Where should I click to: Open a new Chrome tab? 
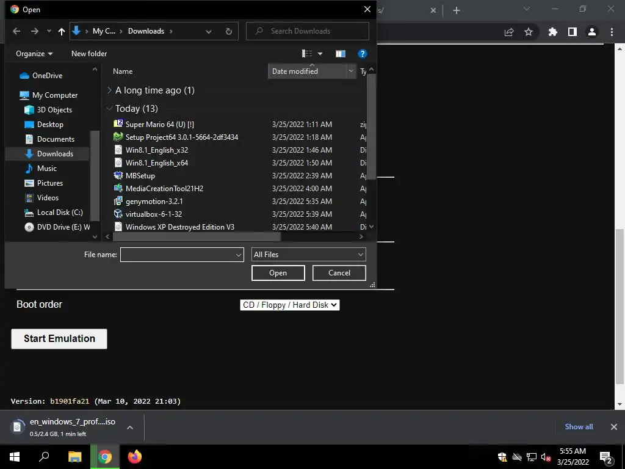pos(457,10)
